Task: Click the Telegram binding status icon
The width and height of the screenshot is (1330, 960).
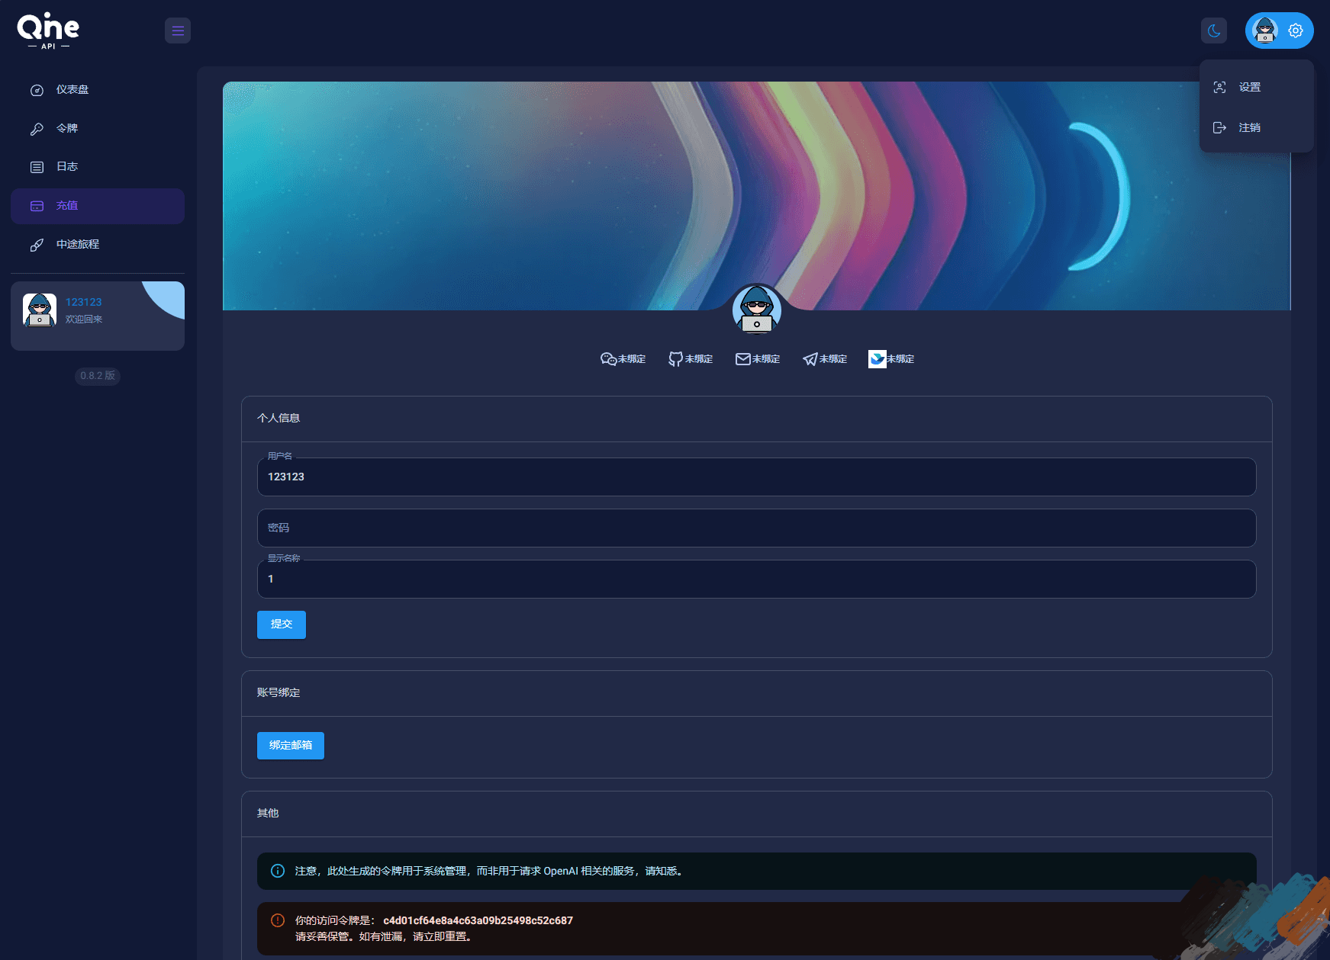Action: [810, 359]
